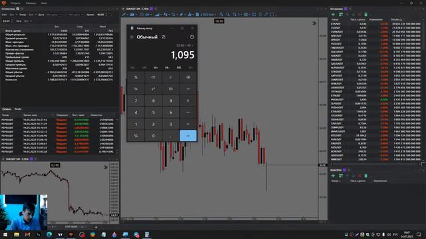Image resolution: width=426 pixels, height=239 pixels.
Task: Click the calculator percent key
Action: coord(136,77)
